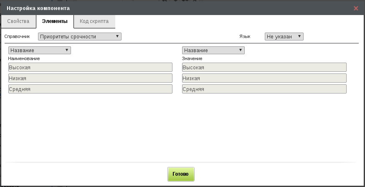Click the Высокая field under Наименование
The height and width of the screenshot is (187, 365).
coord(90,67)
